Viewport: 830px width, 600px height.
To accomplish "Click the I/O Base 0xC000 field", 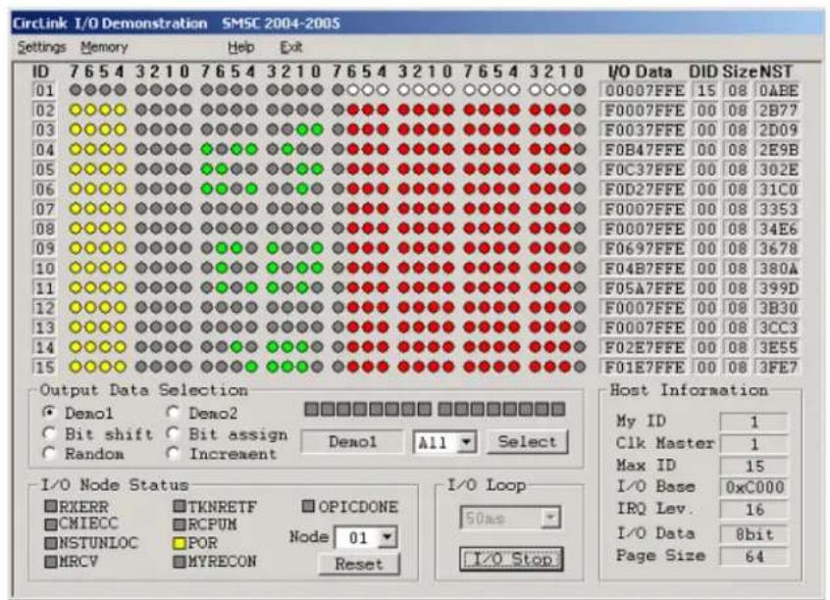I will 753,487.
